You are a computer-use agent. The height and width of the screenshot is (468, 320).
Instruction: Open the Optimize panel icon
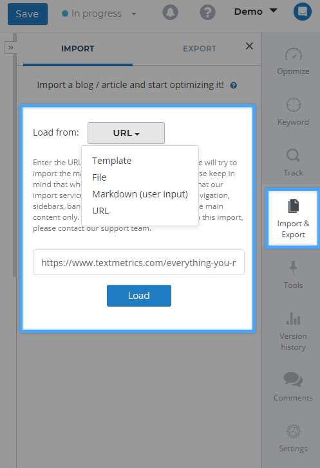[294, 54]
